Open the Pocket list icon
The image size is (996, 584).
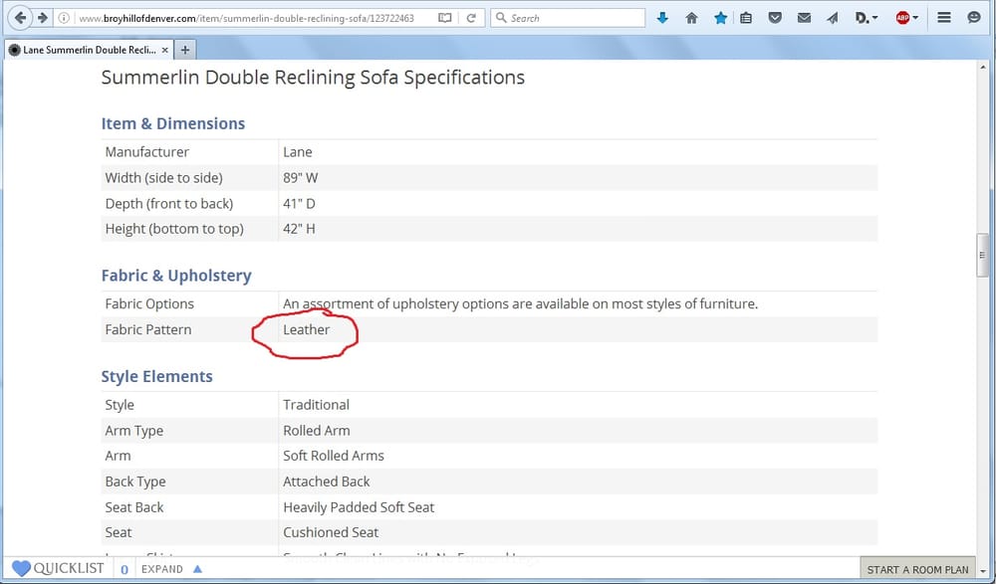point(775,18)
